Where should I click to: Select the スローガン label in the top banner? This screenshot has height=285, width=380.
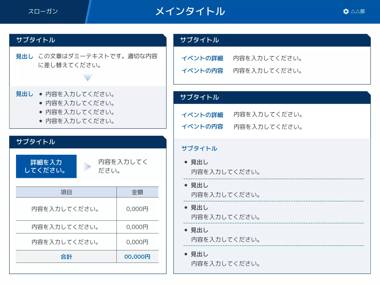click(43, 11)
